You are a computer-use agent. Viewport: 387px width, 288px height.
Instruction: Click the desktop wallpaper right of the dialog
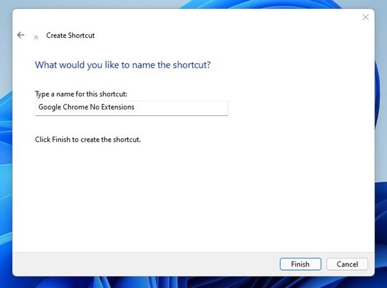pyautogui.click(x=382, y=161)
